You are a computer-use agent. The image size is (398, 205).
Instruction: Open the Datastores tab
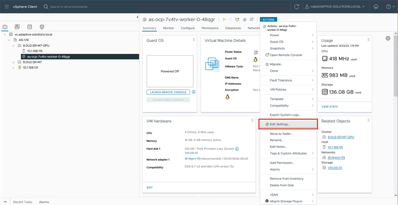233,28
